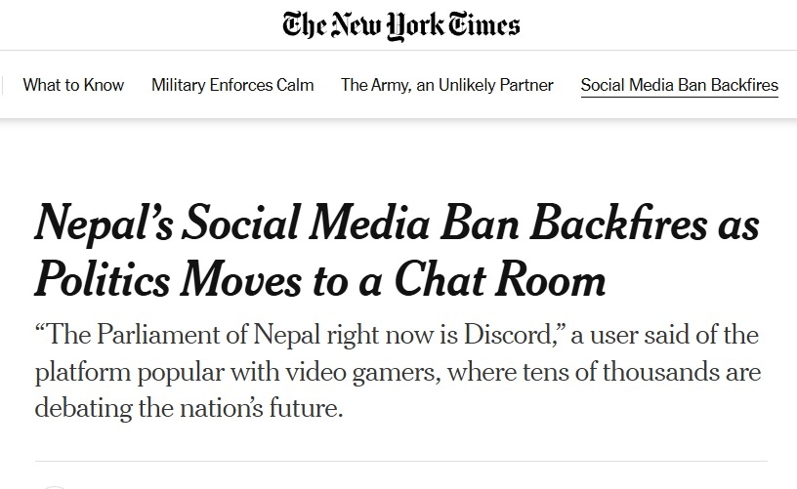This screenshot has height=489, width=797.
Task: Click "Politics Moves to a Chat Room" headline line
Action: click(320, 279)
